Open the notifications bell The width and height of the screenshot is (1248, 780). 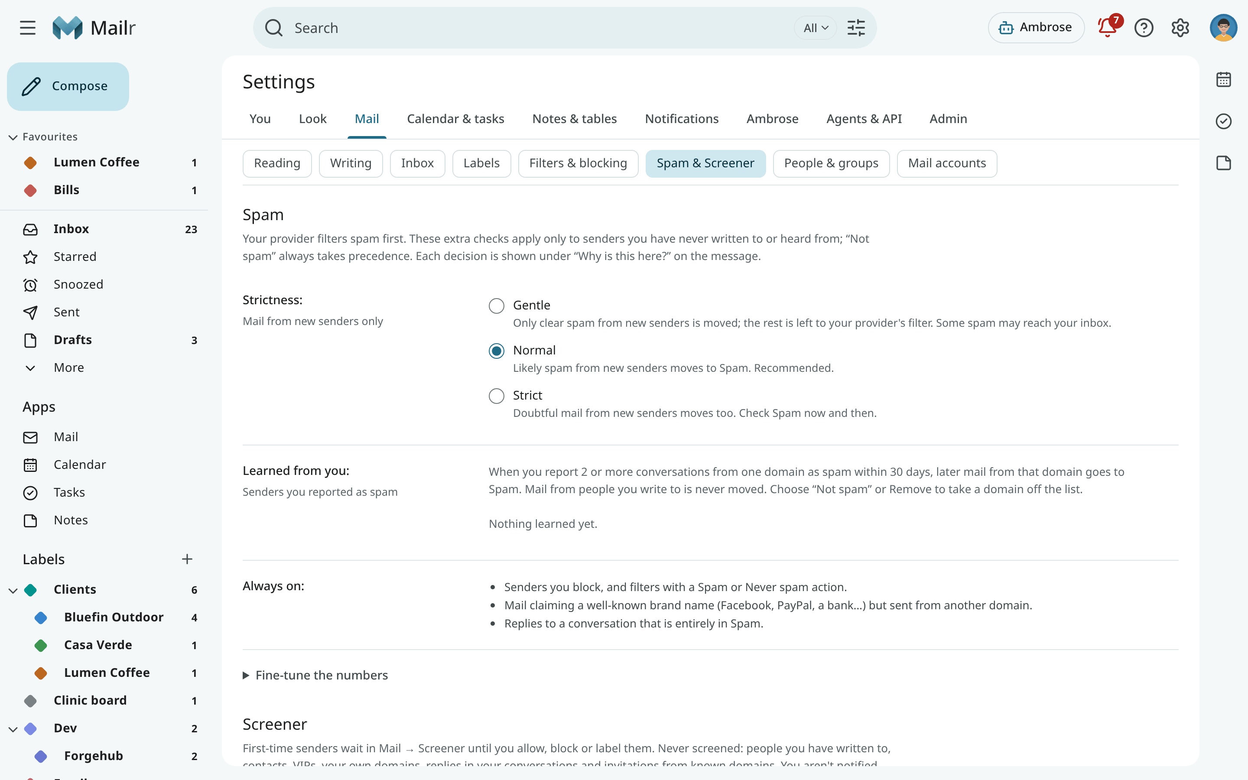[1108, 28]
